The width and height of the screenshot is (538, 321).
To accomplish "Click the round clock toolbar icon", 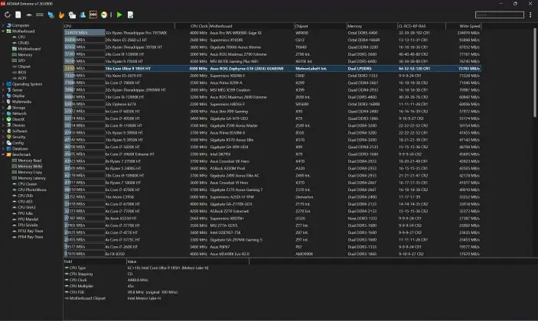I will pos(104,15).
